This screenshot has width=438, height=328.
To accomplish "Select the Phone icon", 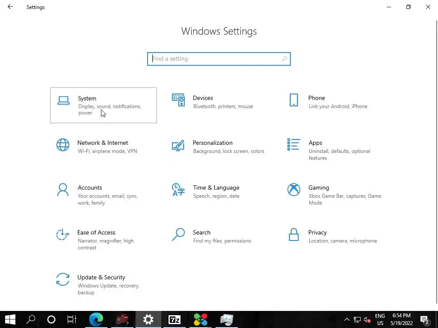I will coord(293,100).
